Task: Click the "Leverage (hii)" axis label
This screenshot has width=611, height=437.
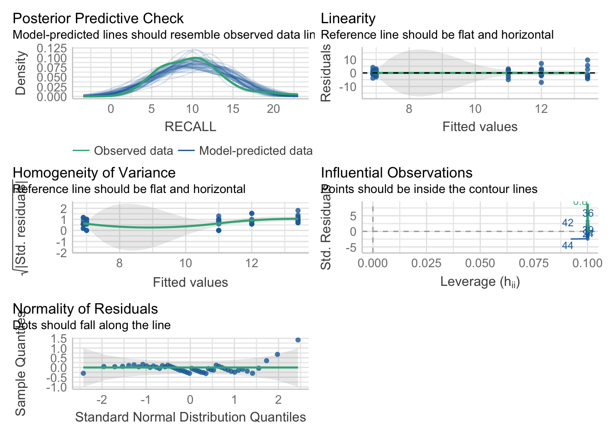Action: [480, 282]
